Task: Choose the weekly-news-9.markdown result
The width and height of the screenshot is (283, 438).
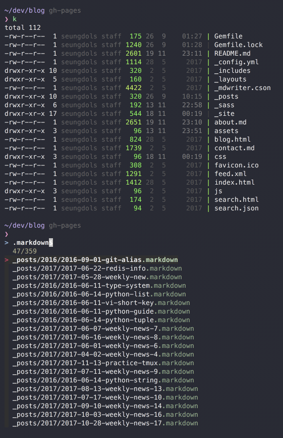Action: [x=103, y=372]
